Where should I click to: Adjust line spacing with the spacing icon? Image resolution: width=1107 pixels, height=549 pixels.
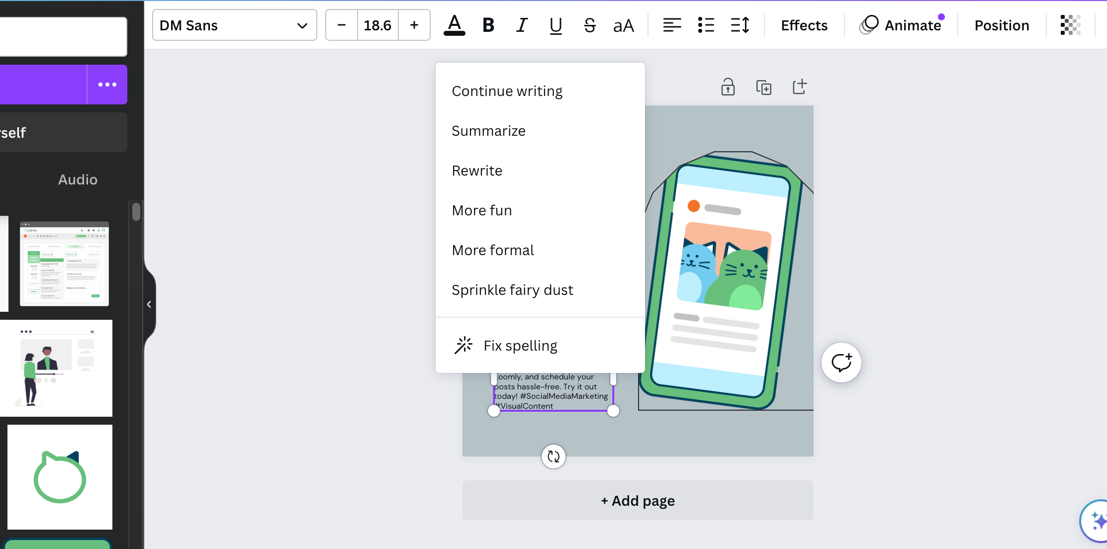coord(739,25)
